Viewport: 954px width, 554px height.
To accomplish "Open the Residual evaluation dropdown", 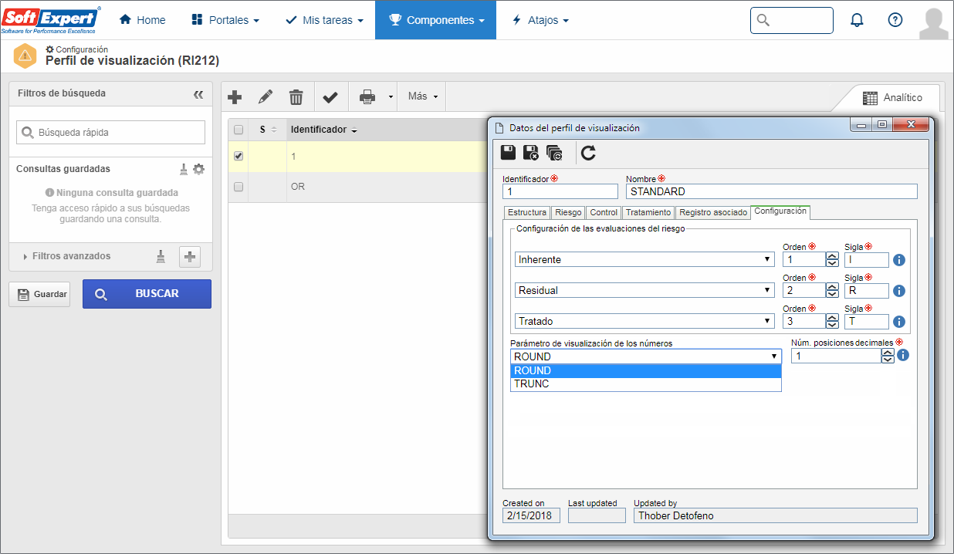I will (644, 290).
